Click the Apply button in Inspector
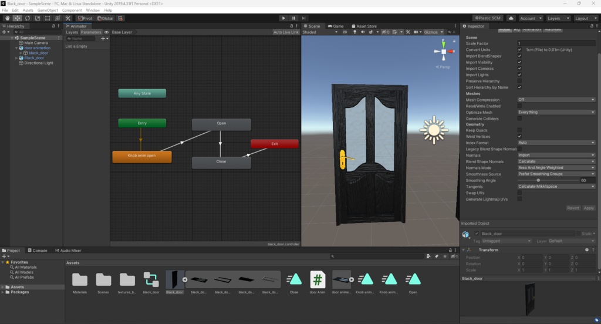This screenshot has width=601, height=324. (x=589, y=208)
